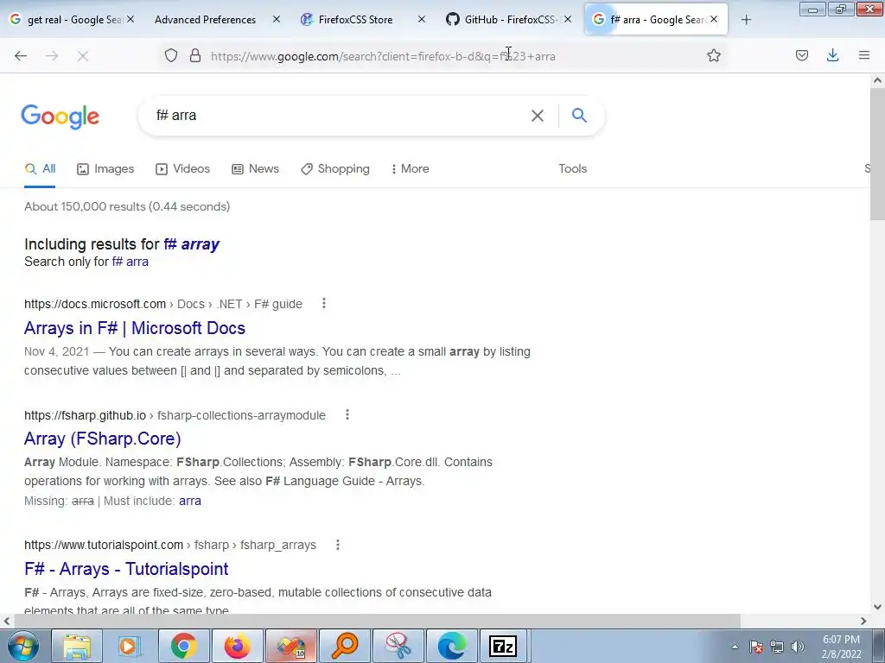The image size is (885, 663).
Task: Select the Videos search filter
Action: click(183, 168)
